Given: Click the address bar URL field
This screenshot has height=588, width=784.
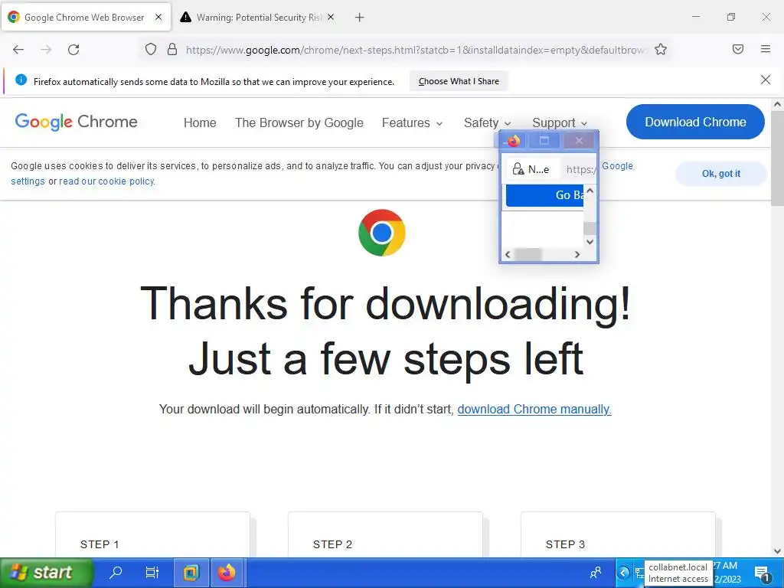Looking at the screenshot, I should (x=416, y=50).
